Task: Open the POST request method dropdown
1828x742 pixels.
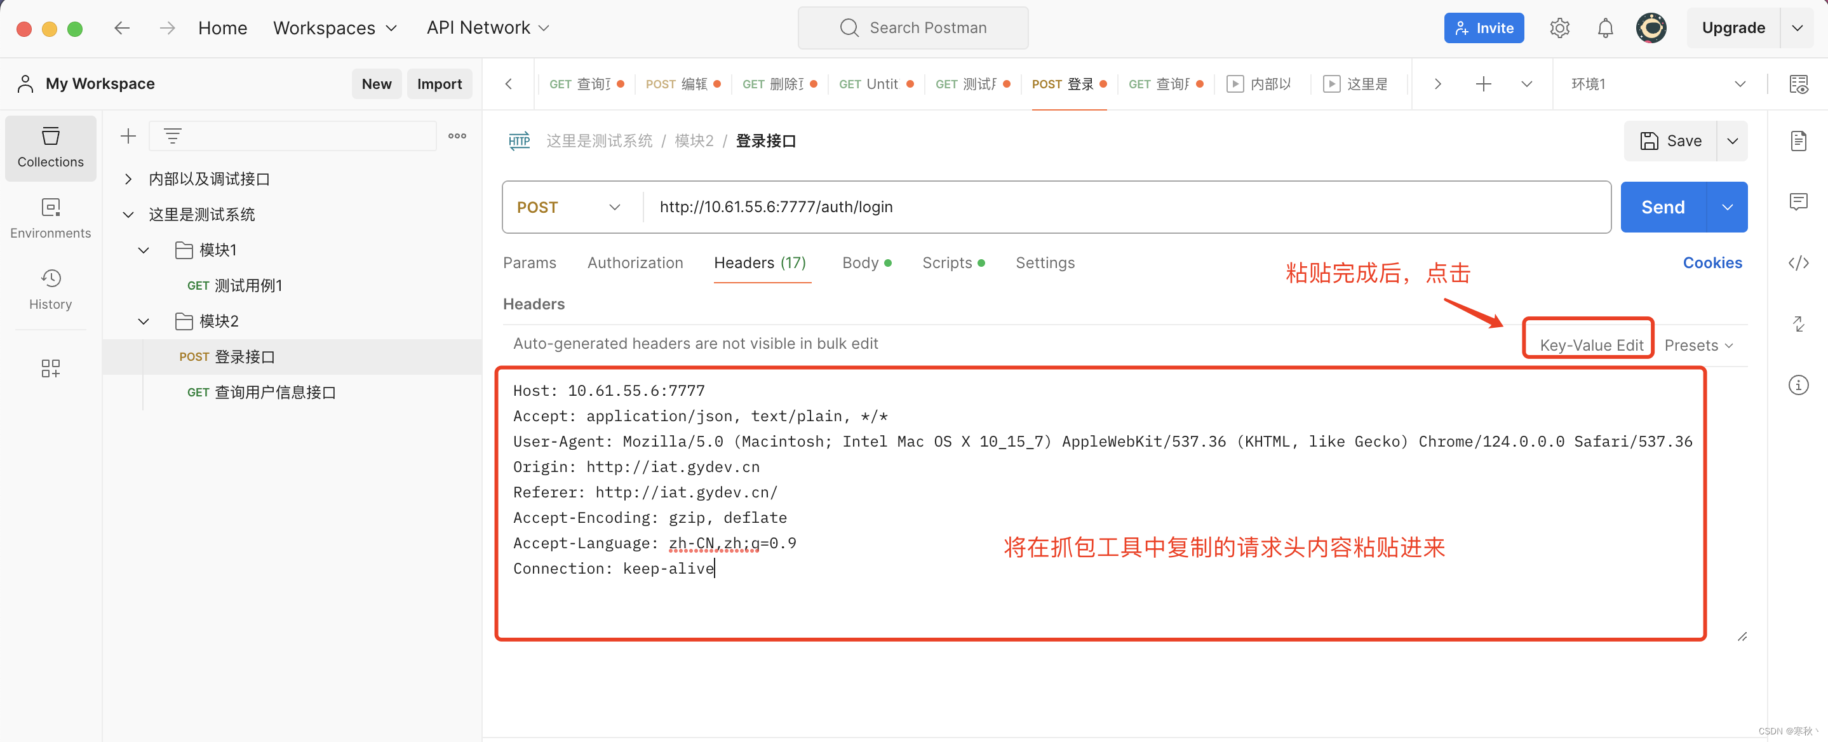Action: 568,206
